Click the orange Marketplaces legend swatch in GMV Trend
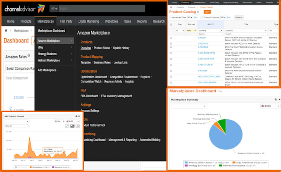 pyautogui.click(x=31, y=167)
